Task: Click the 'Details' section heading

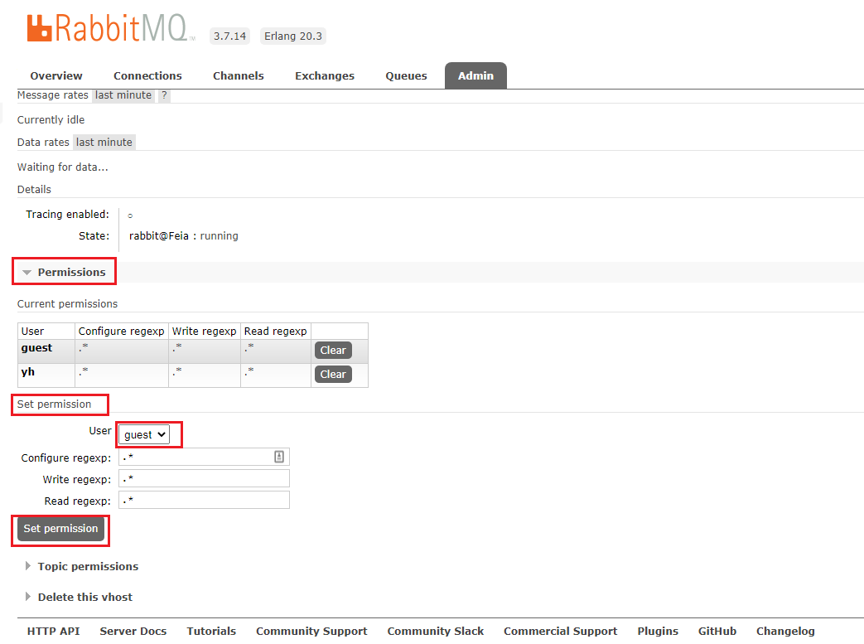Action: tap(34, 189)
